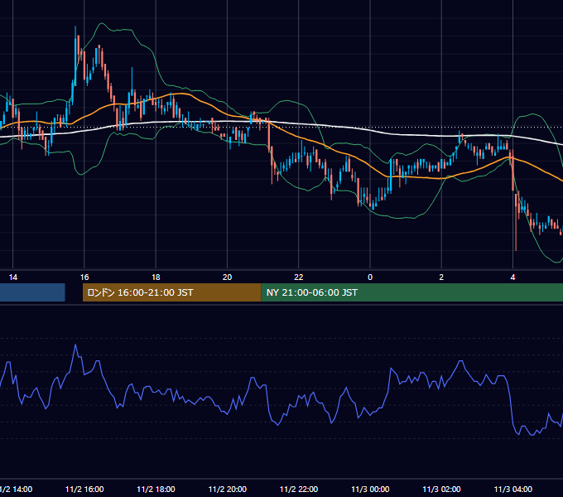Click the 11/3 02:00 date label
Image resolution: width=563 pixels, height=497 pixels.
click(441, 489)
